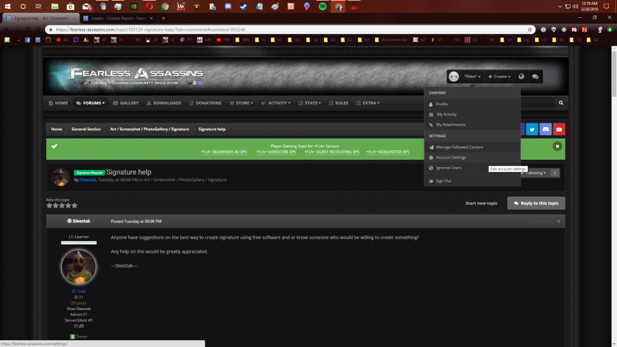Open the notifications globe icon

pos(521,76)
